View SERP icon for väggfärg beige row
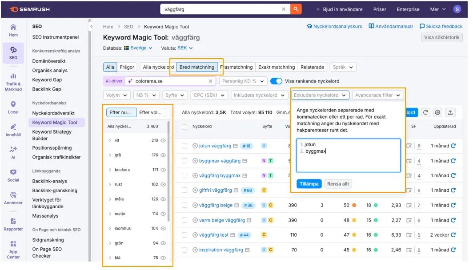Screen dimensions: 473x270 coord(409,205)
